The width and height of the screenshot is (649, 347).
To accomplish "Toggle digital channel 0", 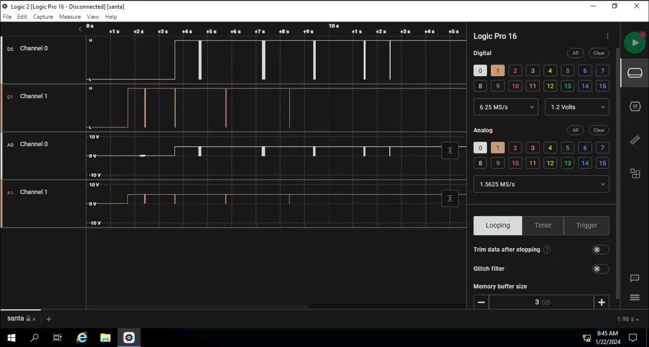I will (480, 71).
